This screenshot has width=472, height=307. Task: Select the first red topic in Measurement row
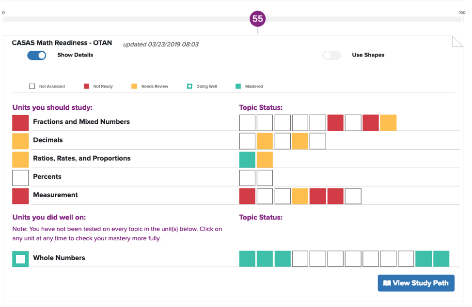click(248, 196)
